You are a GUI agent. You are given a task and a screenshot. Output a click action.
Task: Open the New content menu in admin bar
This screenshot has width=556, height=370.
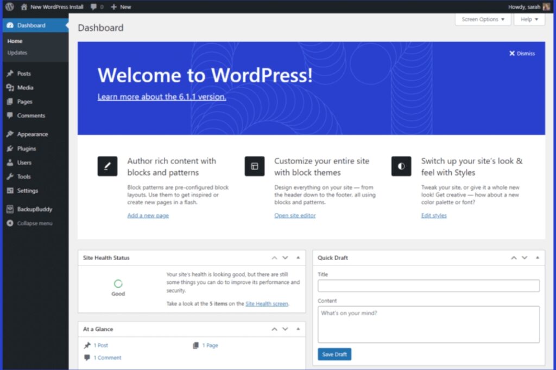point(121,7)
